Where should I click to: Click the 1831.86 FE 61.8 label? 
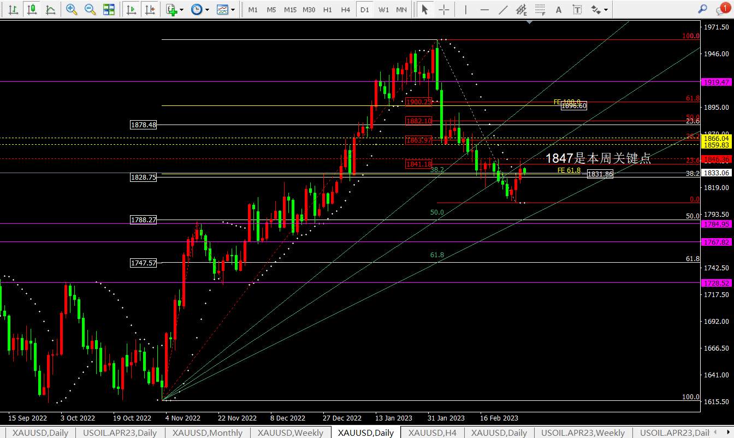point(600,174)
